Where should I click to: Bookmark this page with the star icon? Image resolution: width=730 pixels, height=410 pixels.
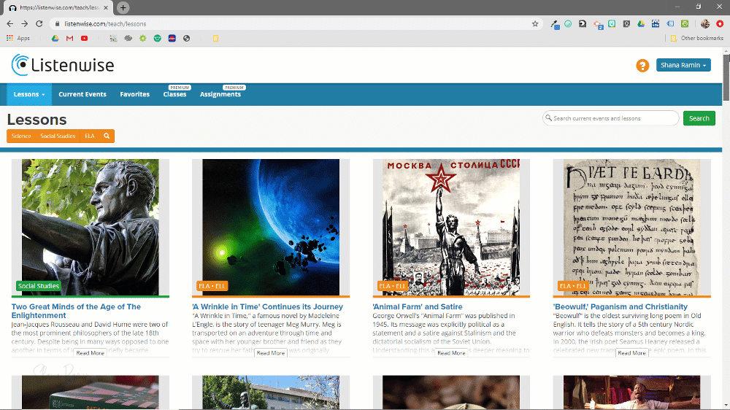coord(535,24)
